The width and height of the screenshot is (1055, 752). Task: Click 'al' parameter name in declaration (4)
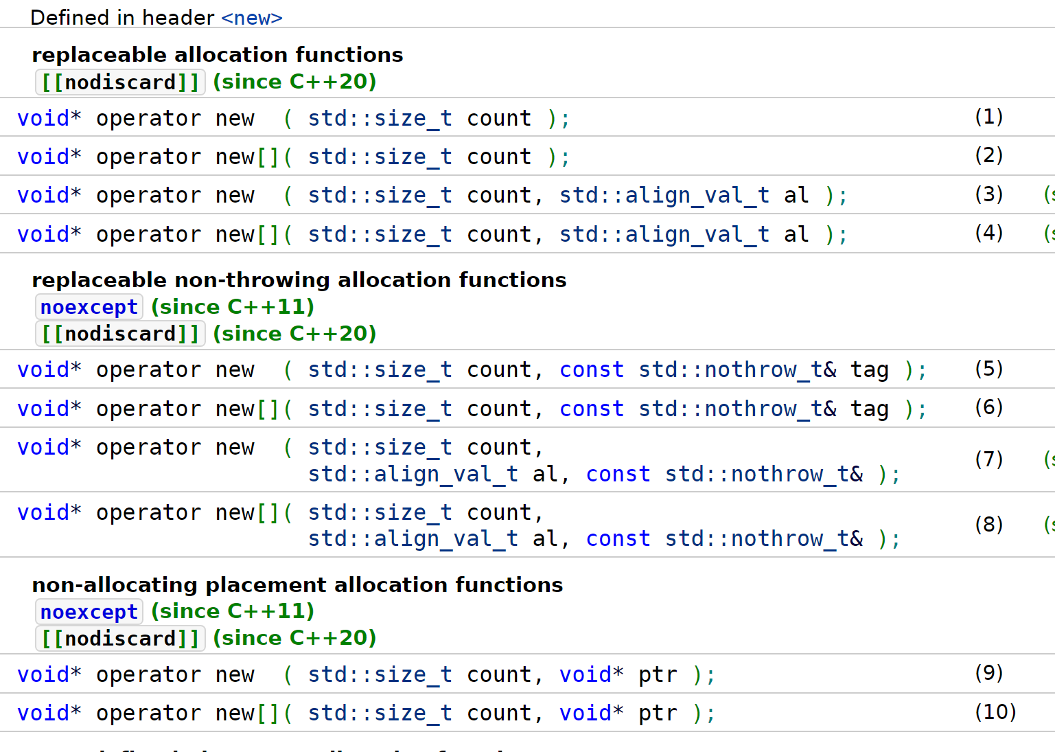click(796, 234)
